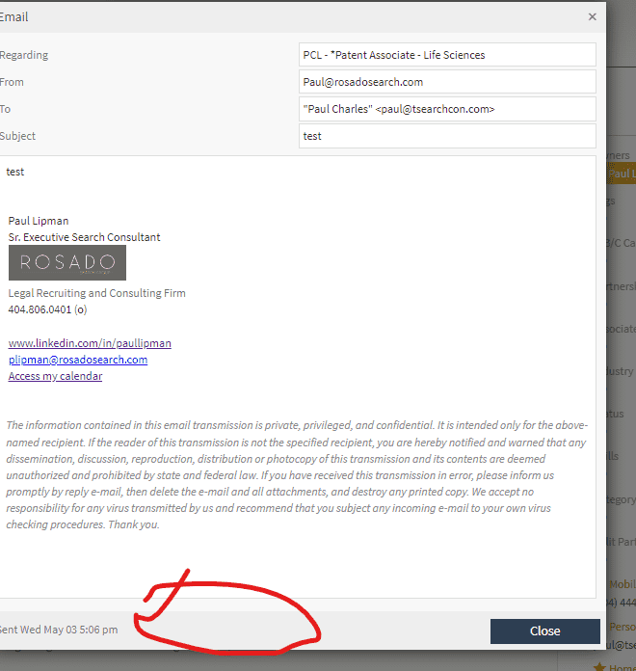Click the To label
The image size is (636, 671).
(5, 109)
